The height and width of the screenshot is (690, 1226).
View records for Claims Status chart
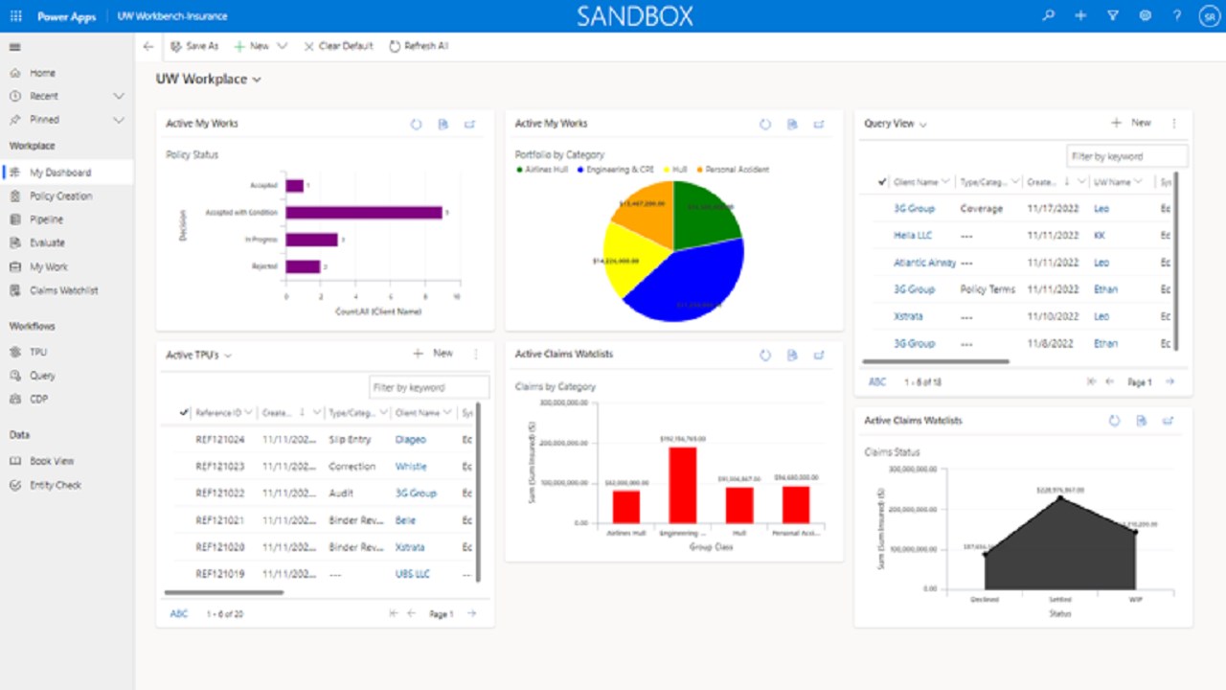[1141, 421]
